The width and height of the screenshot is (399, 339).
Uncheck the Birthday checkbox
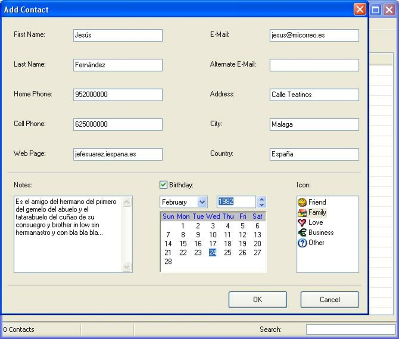tap(163, 185)
